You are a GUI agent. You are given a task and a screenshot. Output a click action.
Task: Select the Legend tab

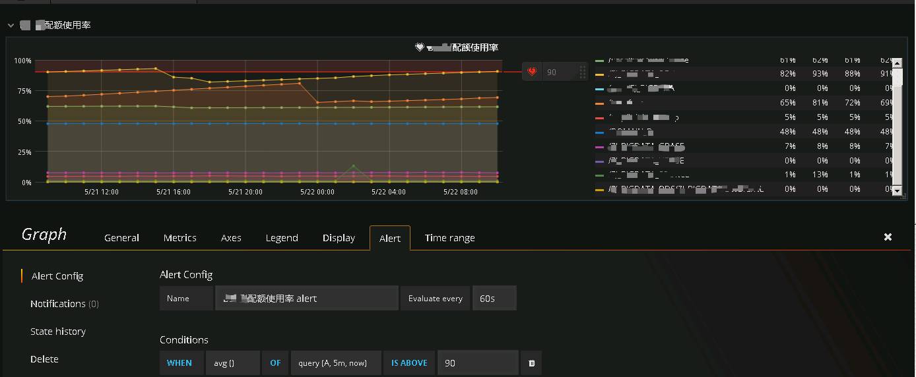(x=282, y=238)
